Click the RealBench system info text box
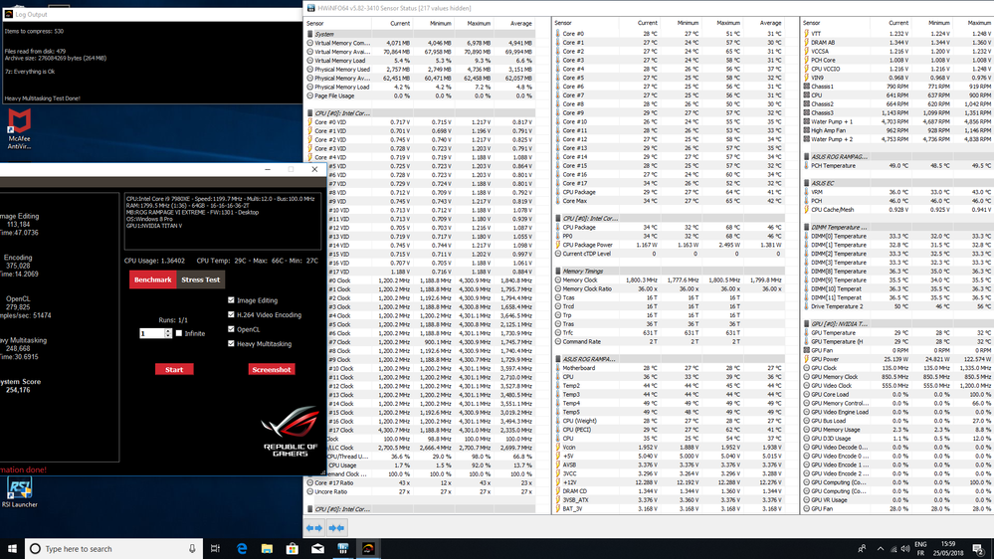The width and height of the screenshot is (994, 559). (x=223, y=221)
